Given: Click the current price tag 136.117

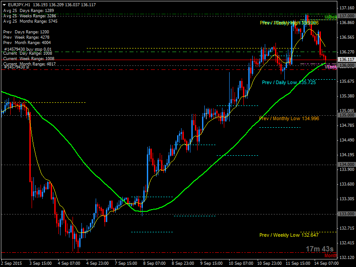Looking at the screenshot, I should click(x=346, y=60).
